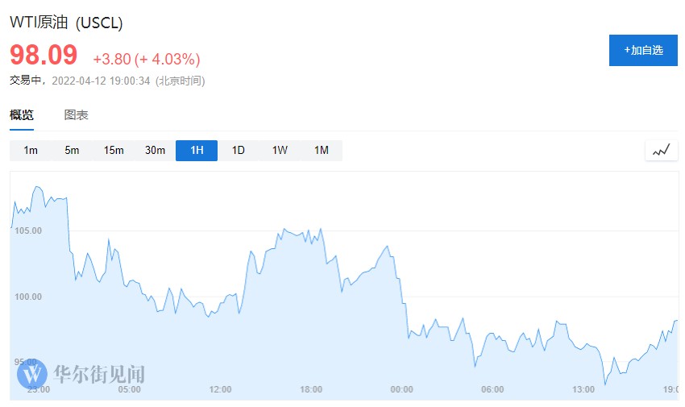685x407 pixels.
Task: Select the 5m time interval
Action: (72, 151)
